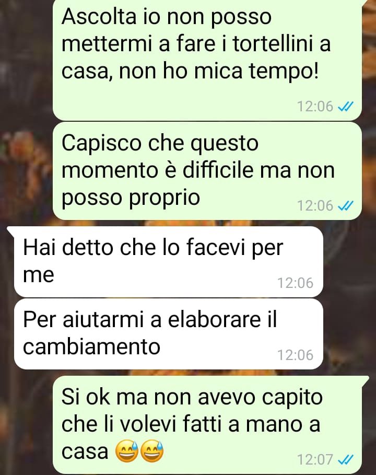Viewport: 376px width, 475px height.
Task: Click the word 'difficile' in second message
Action: pos(218,170)
